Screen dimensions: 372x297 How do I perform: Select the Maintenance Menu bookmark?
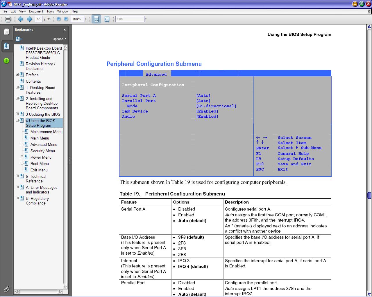coord(46,132)
